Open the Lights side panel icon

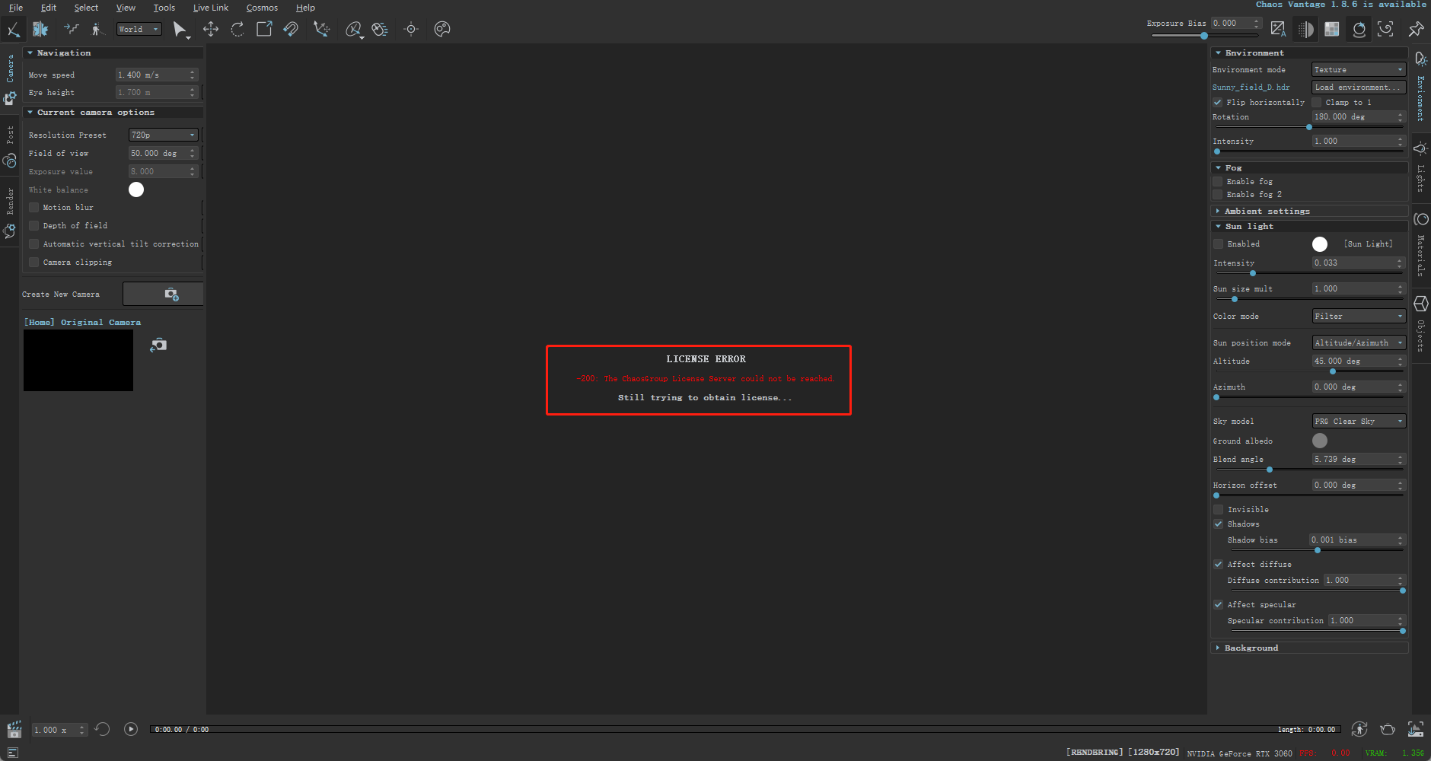point(1420,148)
